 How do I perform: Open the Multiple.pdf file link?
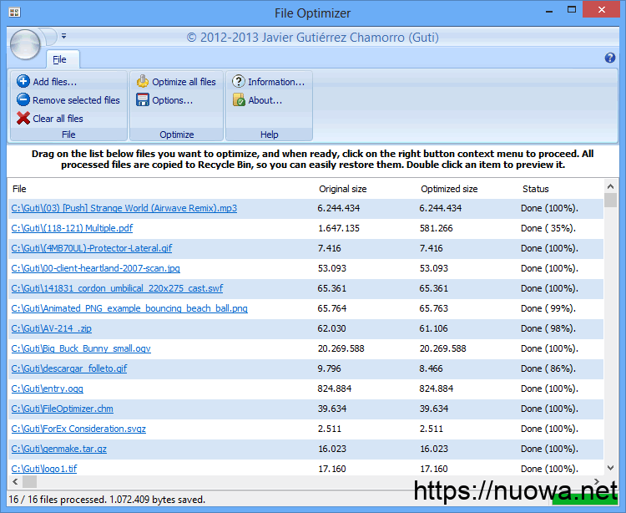(72, 228)
